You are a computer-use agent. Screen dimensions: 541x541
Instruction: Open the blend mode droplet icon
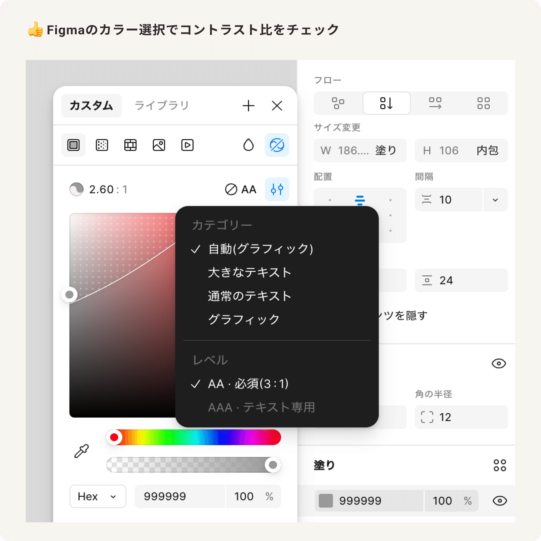point(248,145)
